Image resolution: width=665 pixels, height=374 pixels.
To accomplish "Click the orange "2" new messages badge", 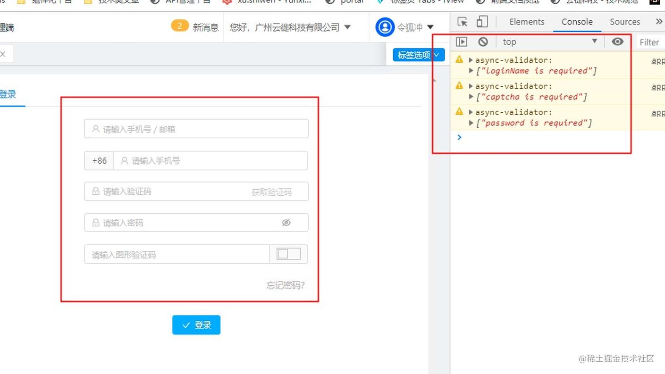I will (x=180, y=25).
